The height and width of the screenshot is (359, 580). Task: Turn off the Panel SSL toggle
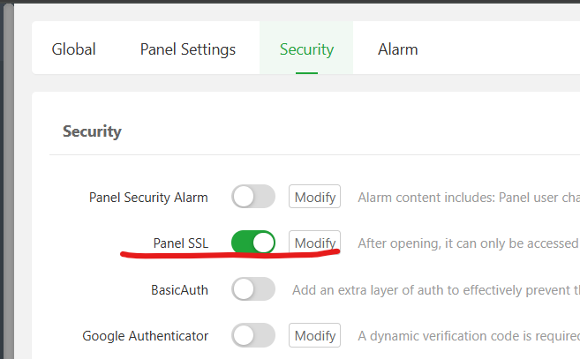253,243
